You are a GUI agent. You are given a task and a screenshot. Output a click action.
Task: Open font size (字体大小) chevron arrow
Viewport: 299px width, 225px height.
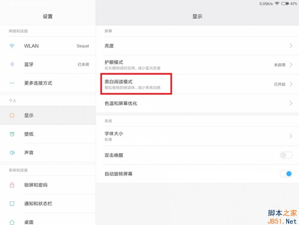pyautogui.click(x=291, y=136)
